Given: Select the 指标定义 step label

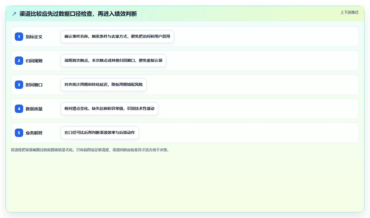Looking at the screenshot, I should click(x=34, y=37).
